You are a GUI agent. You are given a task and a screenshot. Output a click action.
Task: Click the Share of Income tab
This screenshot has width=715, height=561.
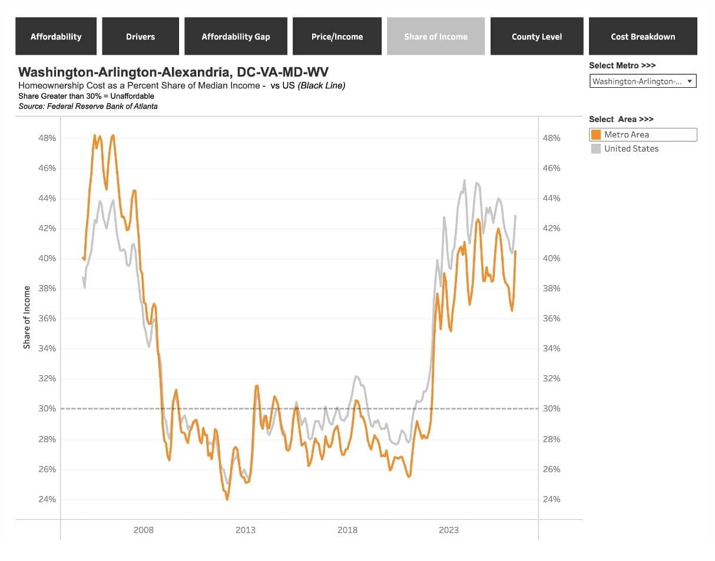tap(436, 36)
